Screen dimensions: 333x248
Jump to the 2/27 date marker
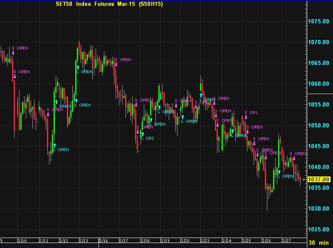(x=287, y=241)
